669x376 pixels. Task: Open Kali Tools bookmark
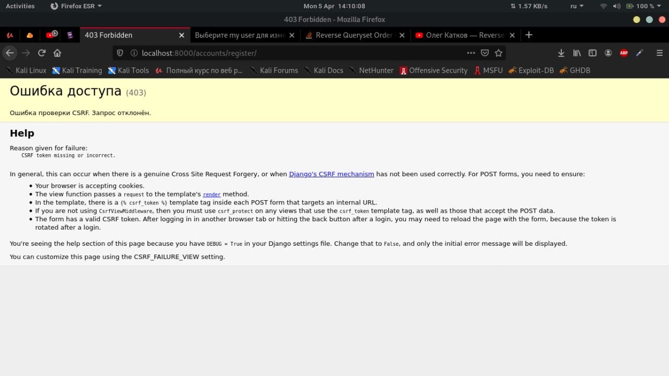[129, 70]
